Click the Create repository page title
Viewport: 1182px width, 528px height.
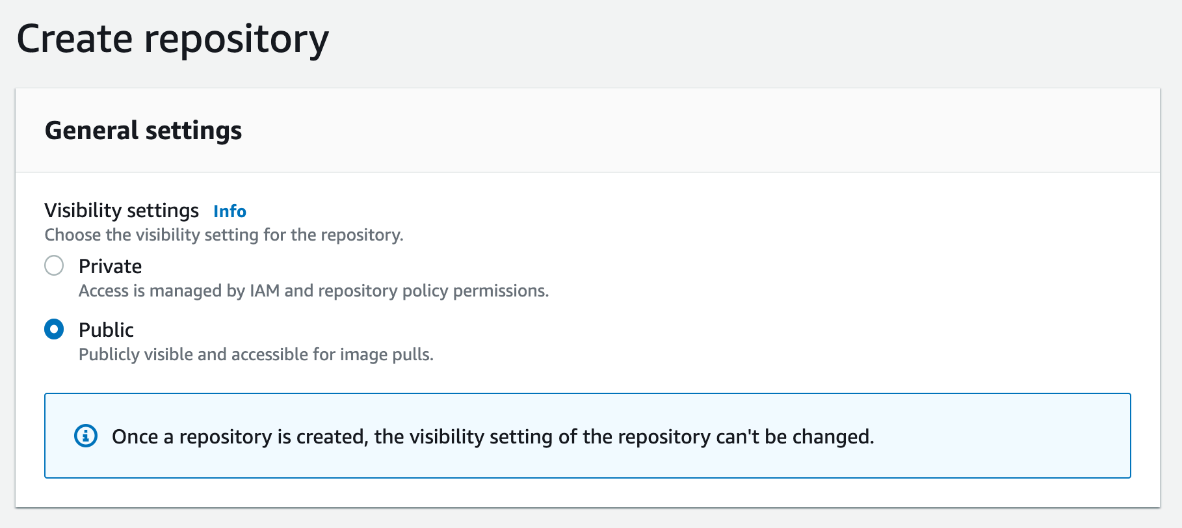172,39
